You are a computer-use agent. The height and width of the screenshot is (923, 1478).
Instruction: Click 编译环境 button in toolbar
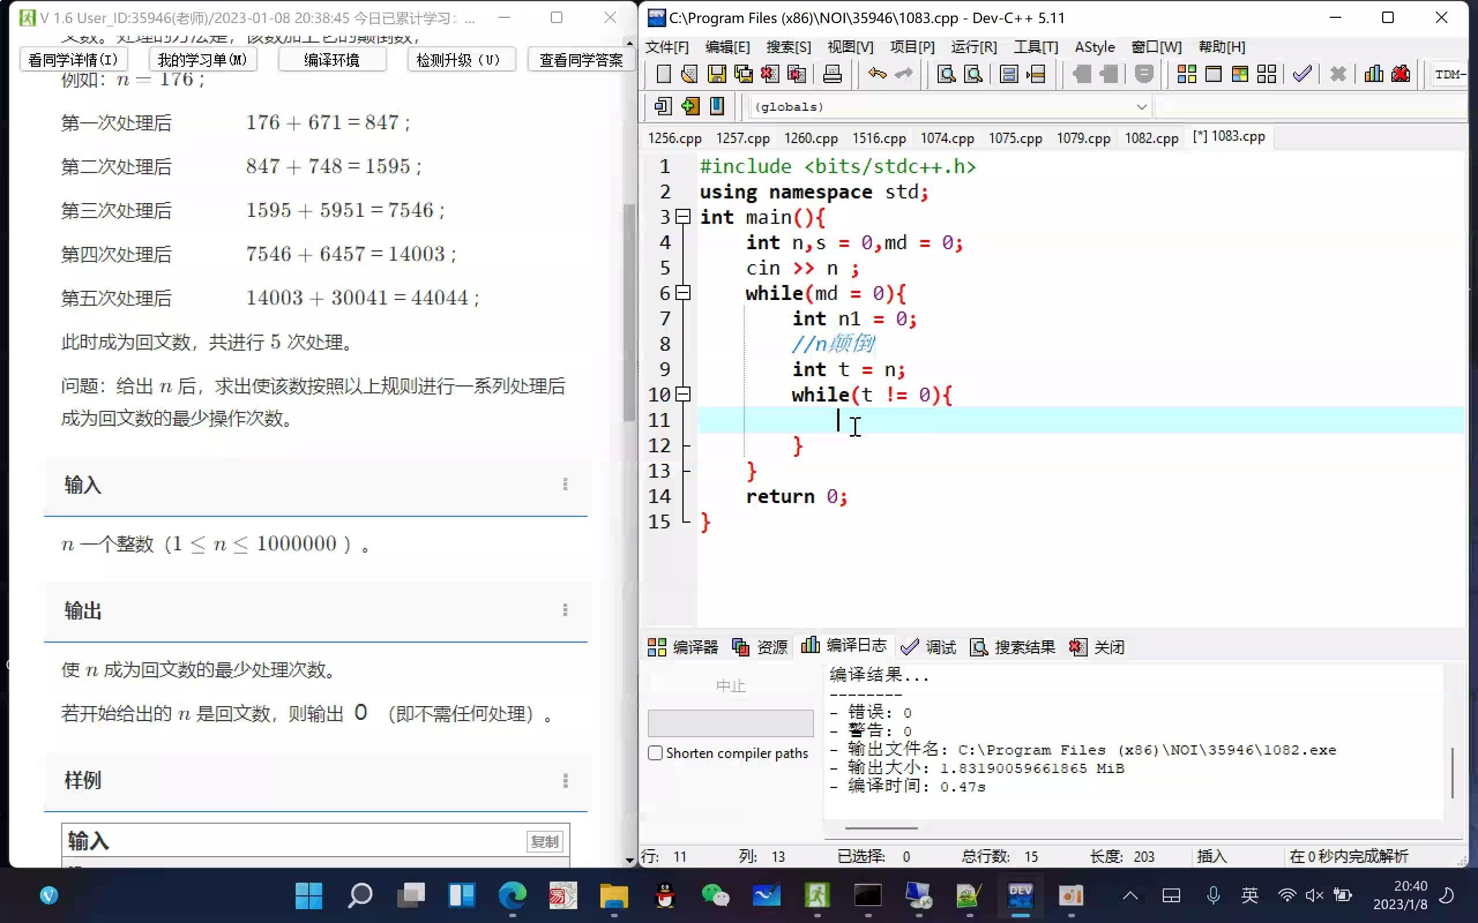pos(332,59)
